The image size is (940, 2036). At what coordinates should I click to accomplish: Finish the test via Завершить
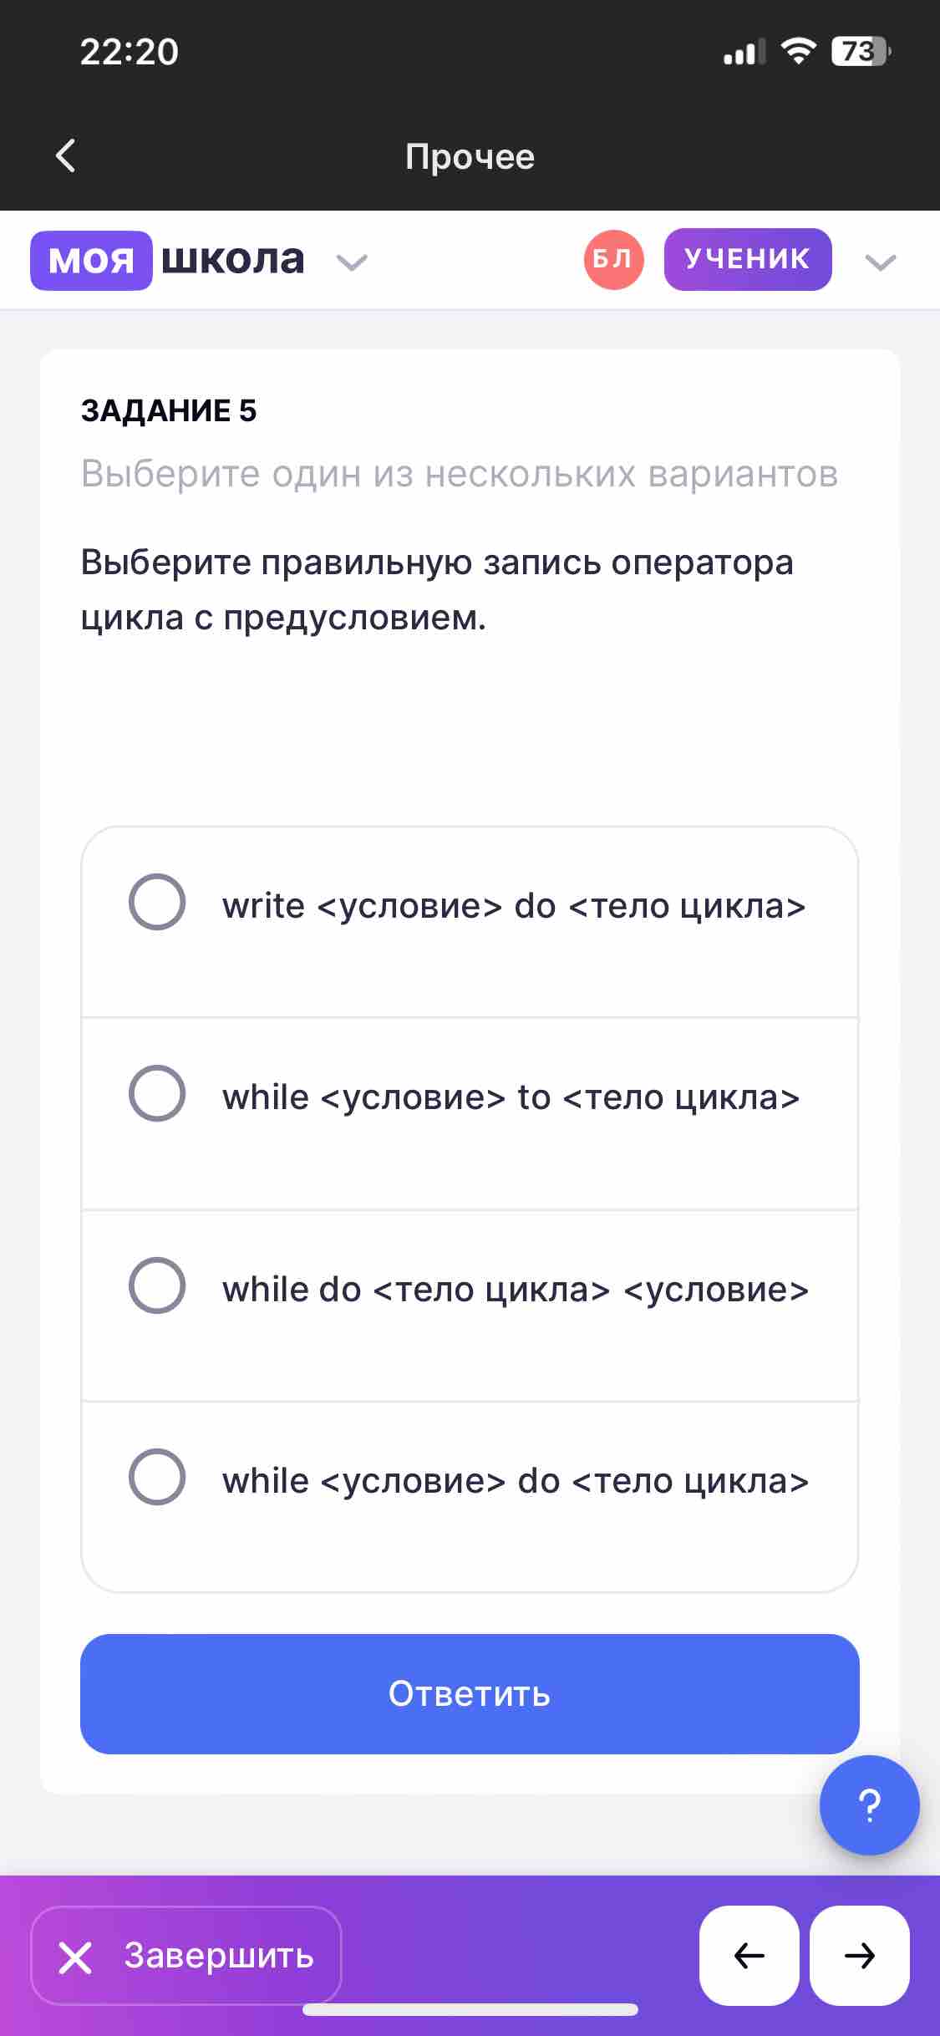point(186,1955)
